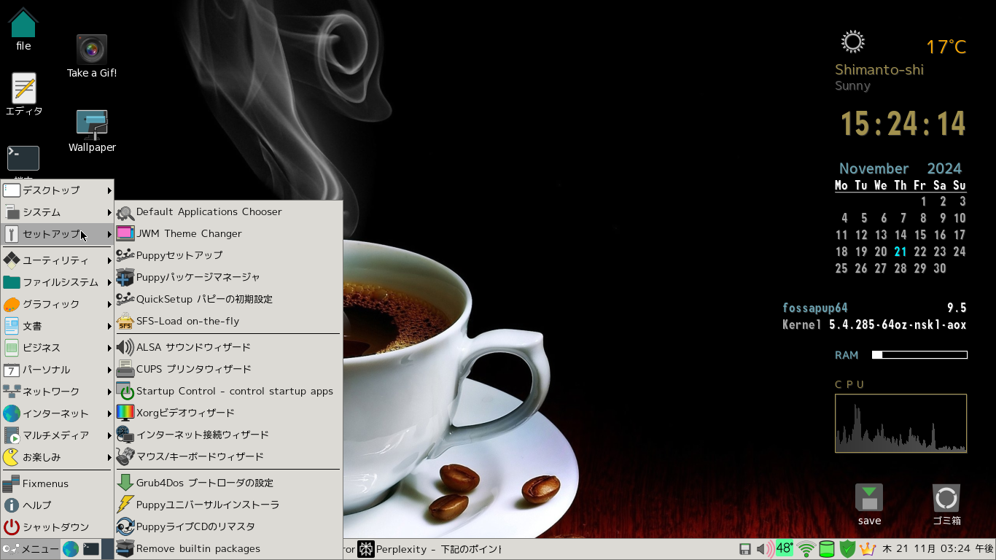Open the green shield firewall icon
This screenshot has height=560, width=996.
[x=847, y=549]
